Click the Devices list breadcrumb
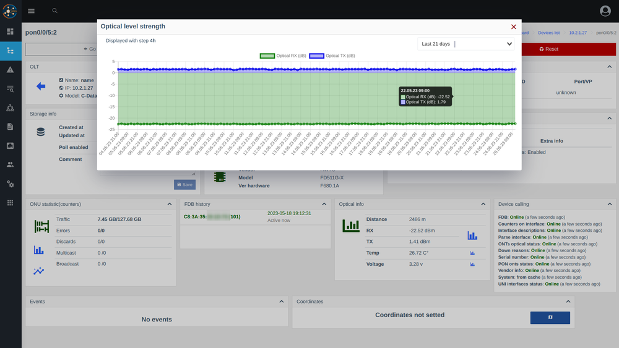Viewport: 619px width, 348px height. 548,32
